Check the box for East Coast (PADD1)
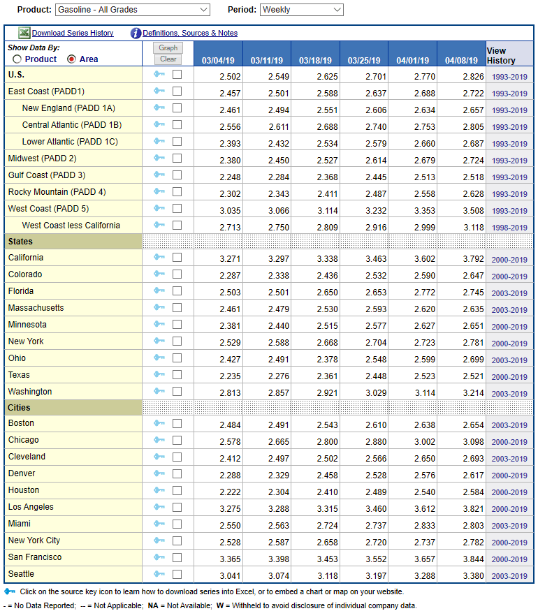The width and height of the screenshot is (538, 611). point(177,91)
